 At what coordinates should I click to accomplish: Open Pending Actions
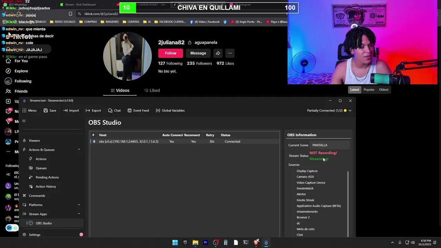(x=47, y=177)
